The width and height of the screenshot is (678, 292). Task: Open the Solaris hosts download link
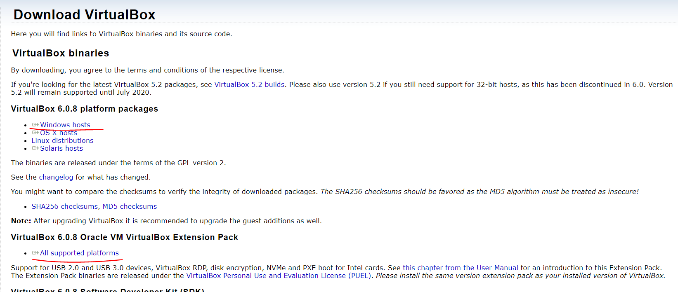[x=61, y=148]
